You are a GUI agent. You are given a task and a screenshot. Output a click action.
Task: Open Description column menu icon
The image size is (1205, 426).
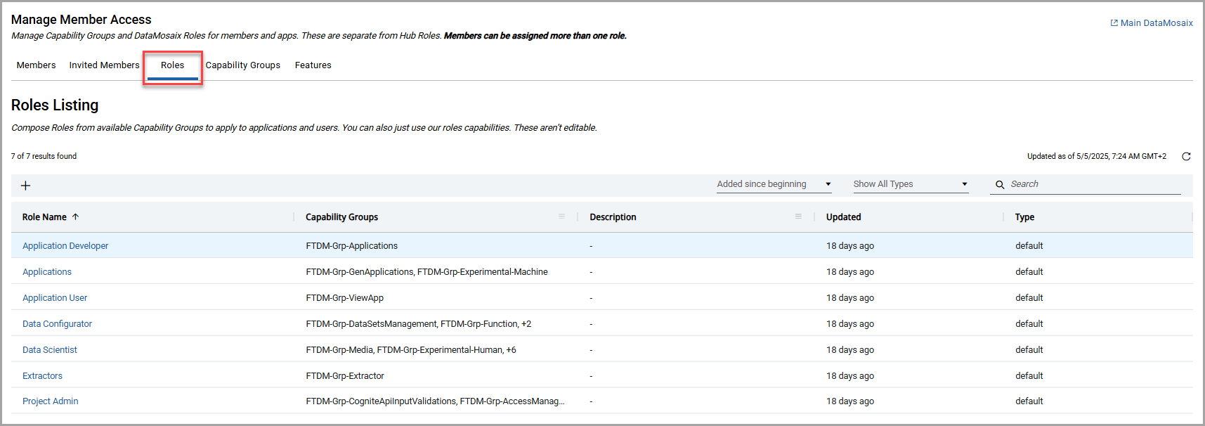(x=798, y=217)
